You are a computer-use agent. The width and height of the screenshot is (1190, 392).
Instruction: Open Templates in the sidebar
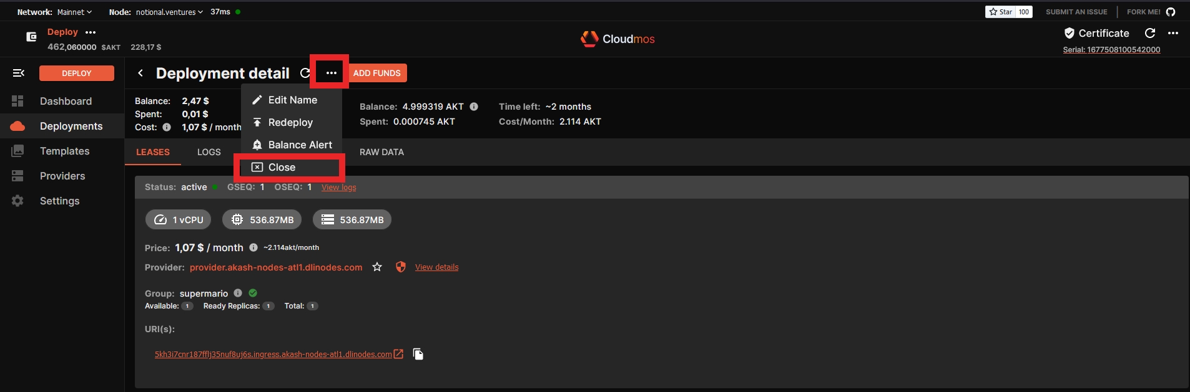coord(62,151)
